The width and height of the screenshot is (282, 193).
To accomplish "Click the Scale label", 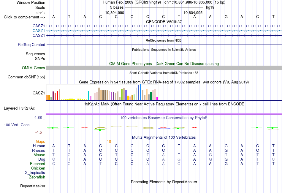I will (x=40, y=7).
